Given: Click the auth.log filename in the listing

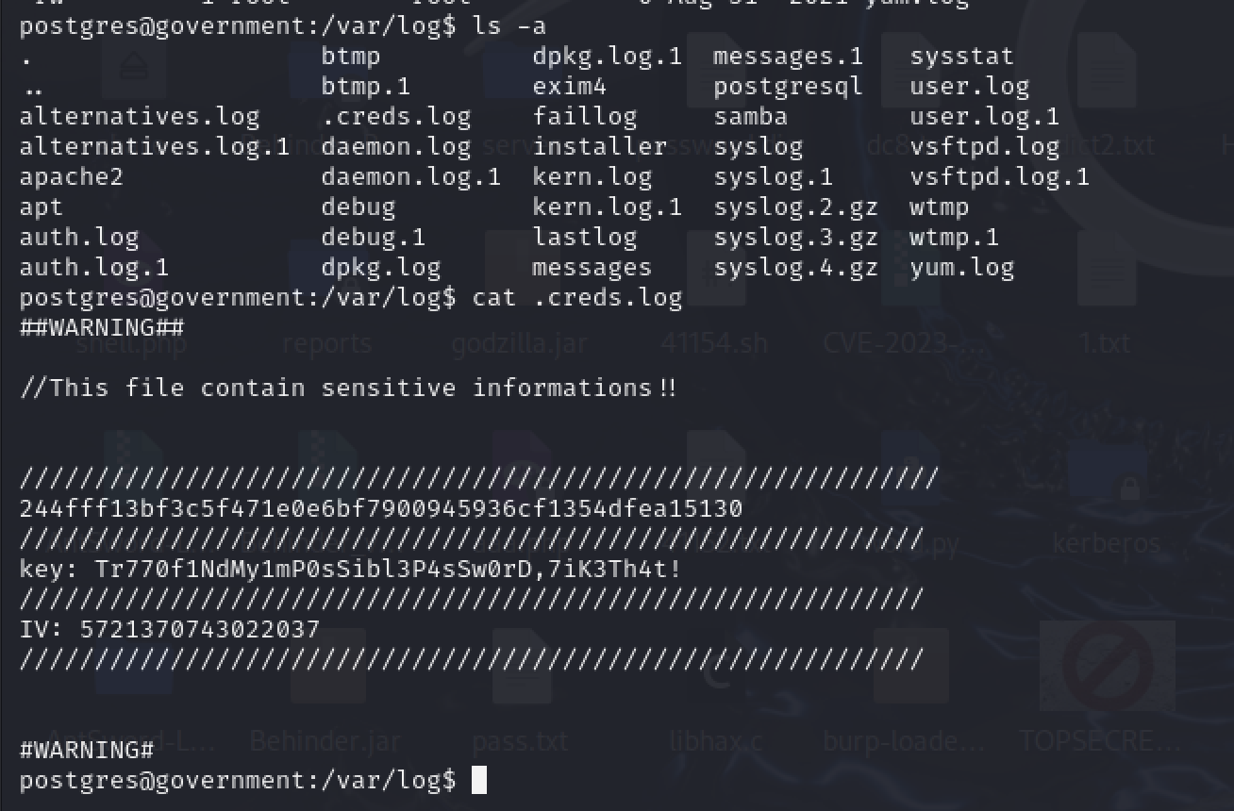Looking at the screenshot, I should click(x=79, y=238).
